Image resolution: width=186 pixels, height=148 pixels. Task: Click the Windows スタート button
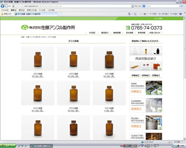click(8, 146)
